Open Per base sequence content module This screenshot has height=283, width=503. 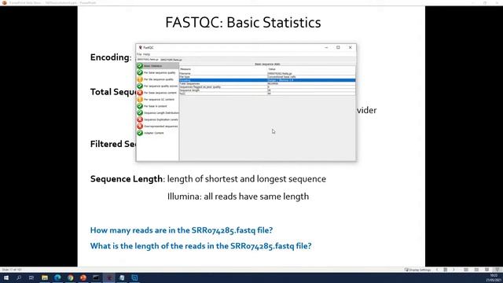(157, 93)
